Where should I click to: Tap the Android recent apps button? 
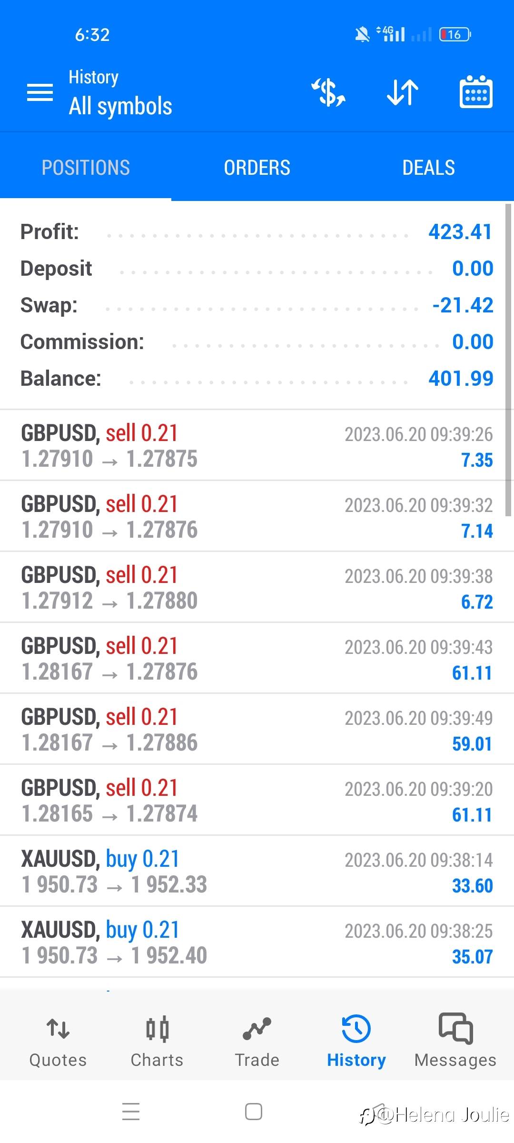click(x=131, y=1112)
